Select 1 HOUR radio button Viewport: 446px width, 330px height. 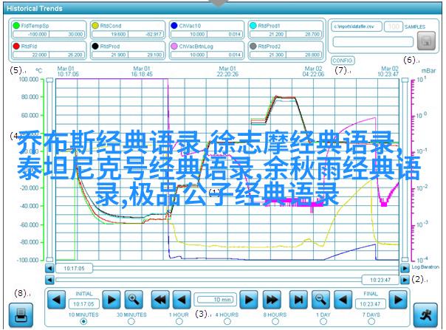point(179,321)
